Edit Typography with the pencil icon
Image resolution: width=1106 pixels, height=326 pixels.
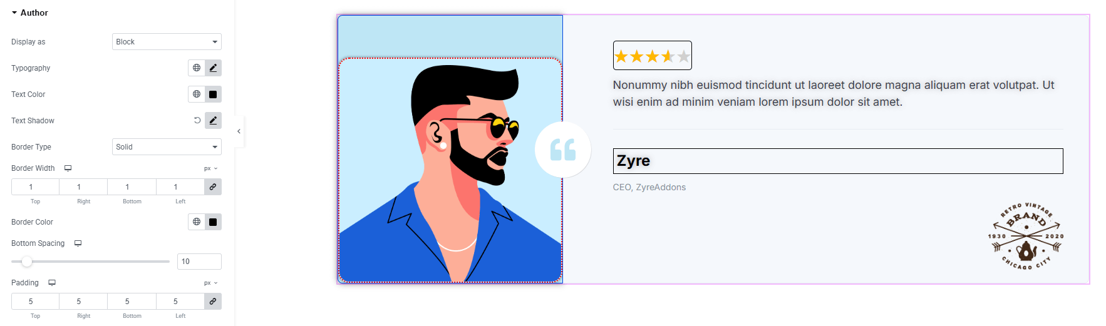[x=213, y=68]
